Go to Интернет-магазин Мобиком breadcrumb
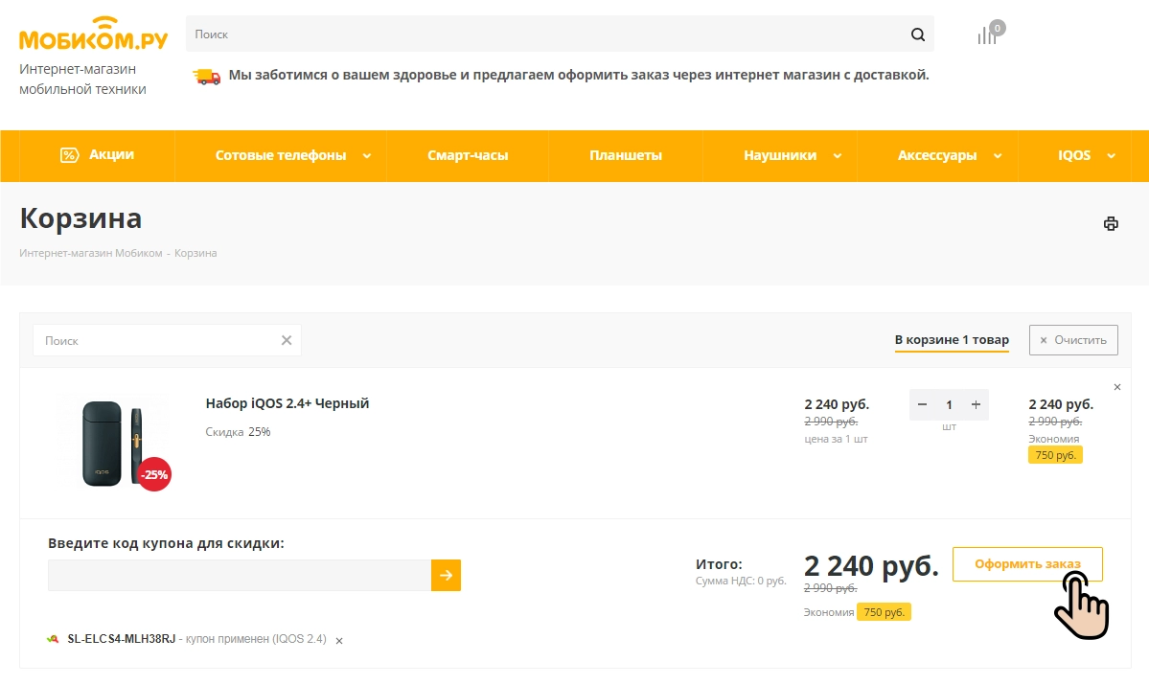The height and width of the screenshot is (685, 1149). (91, 253)
